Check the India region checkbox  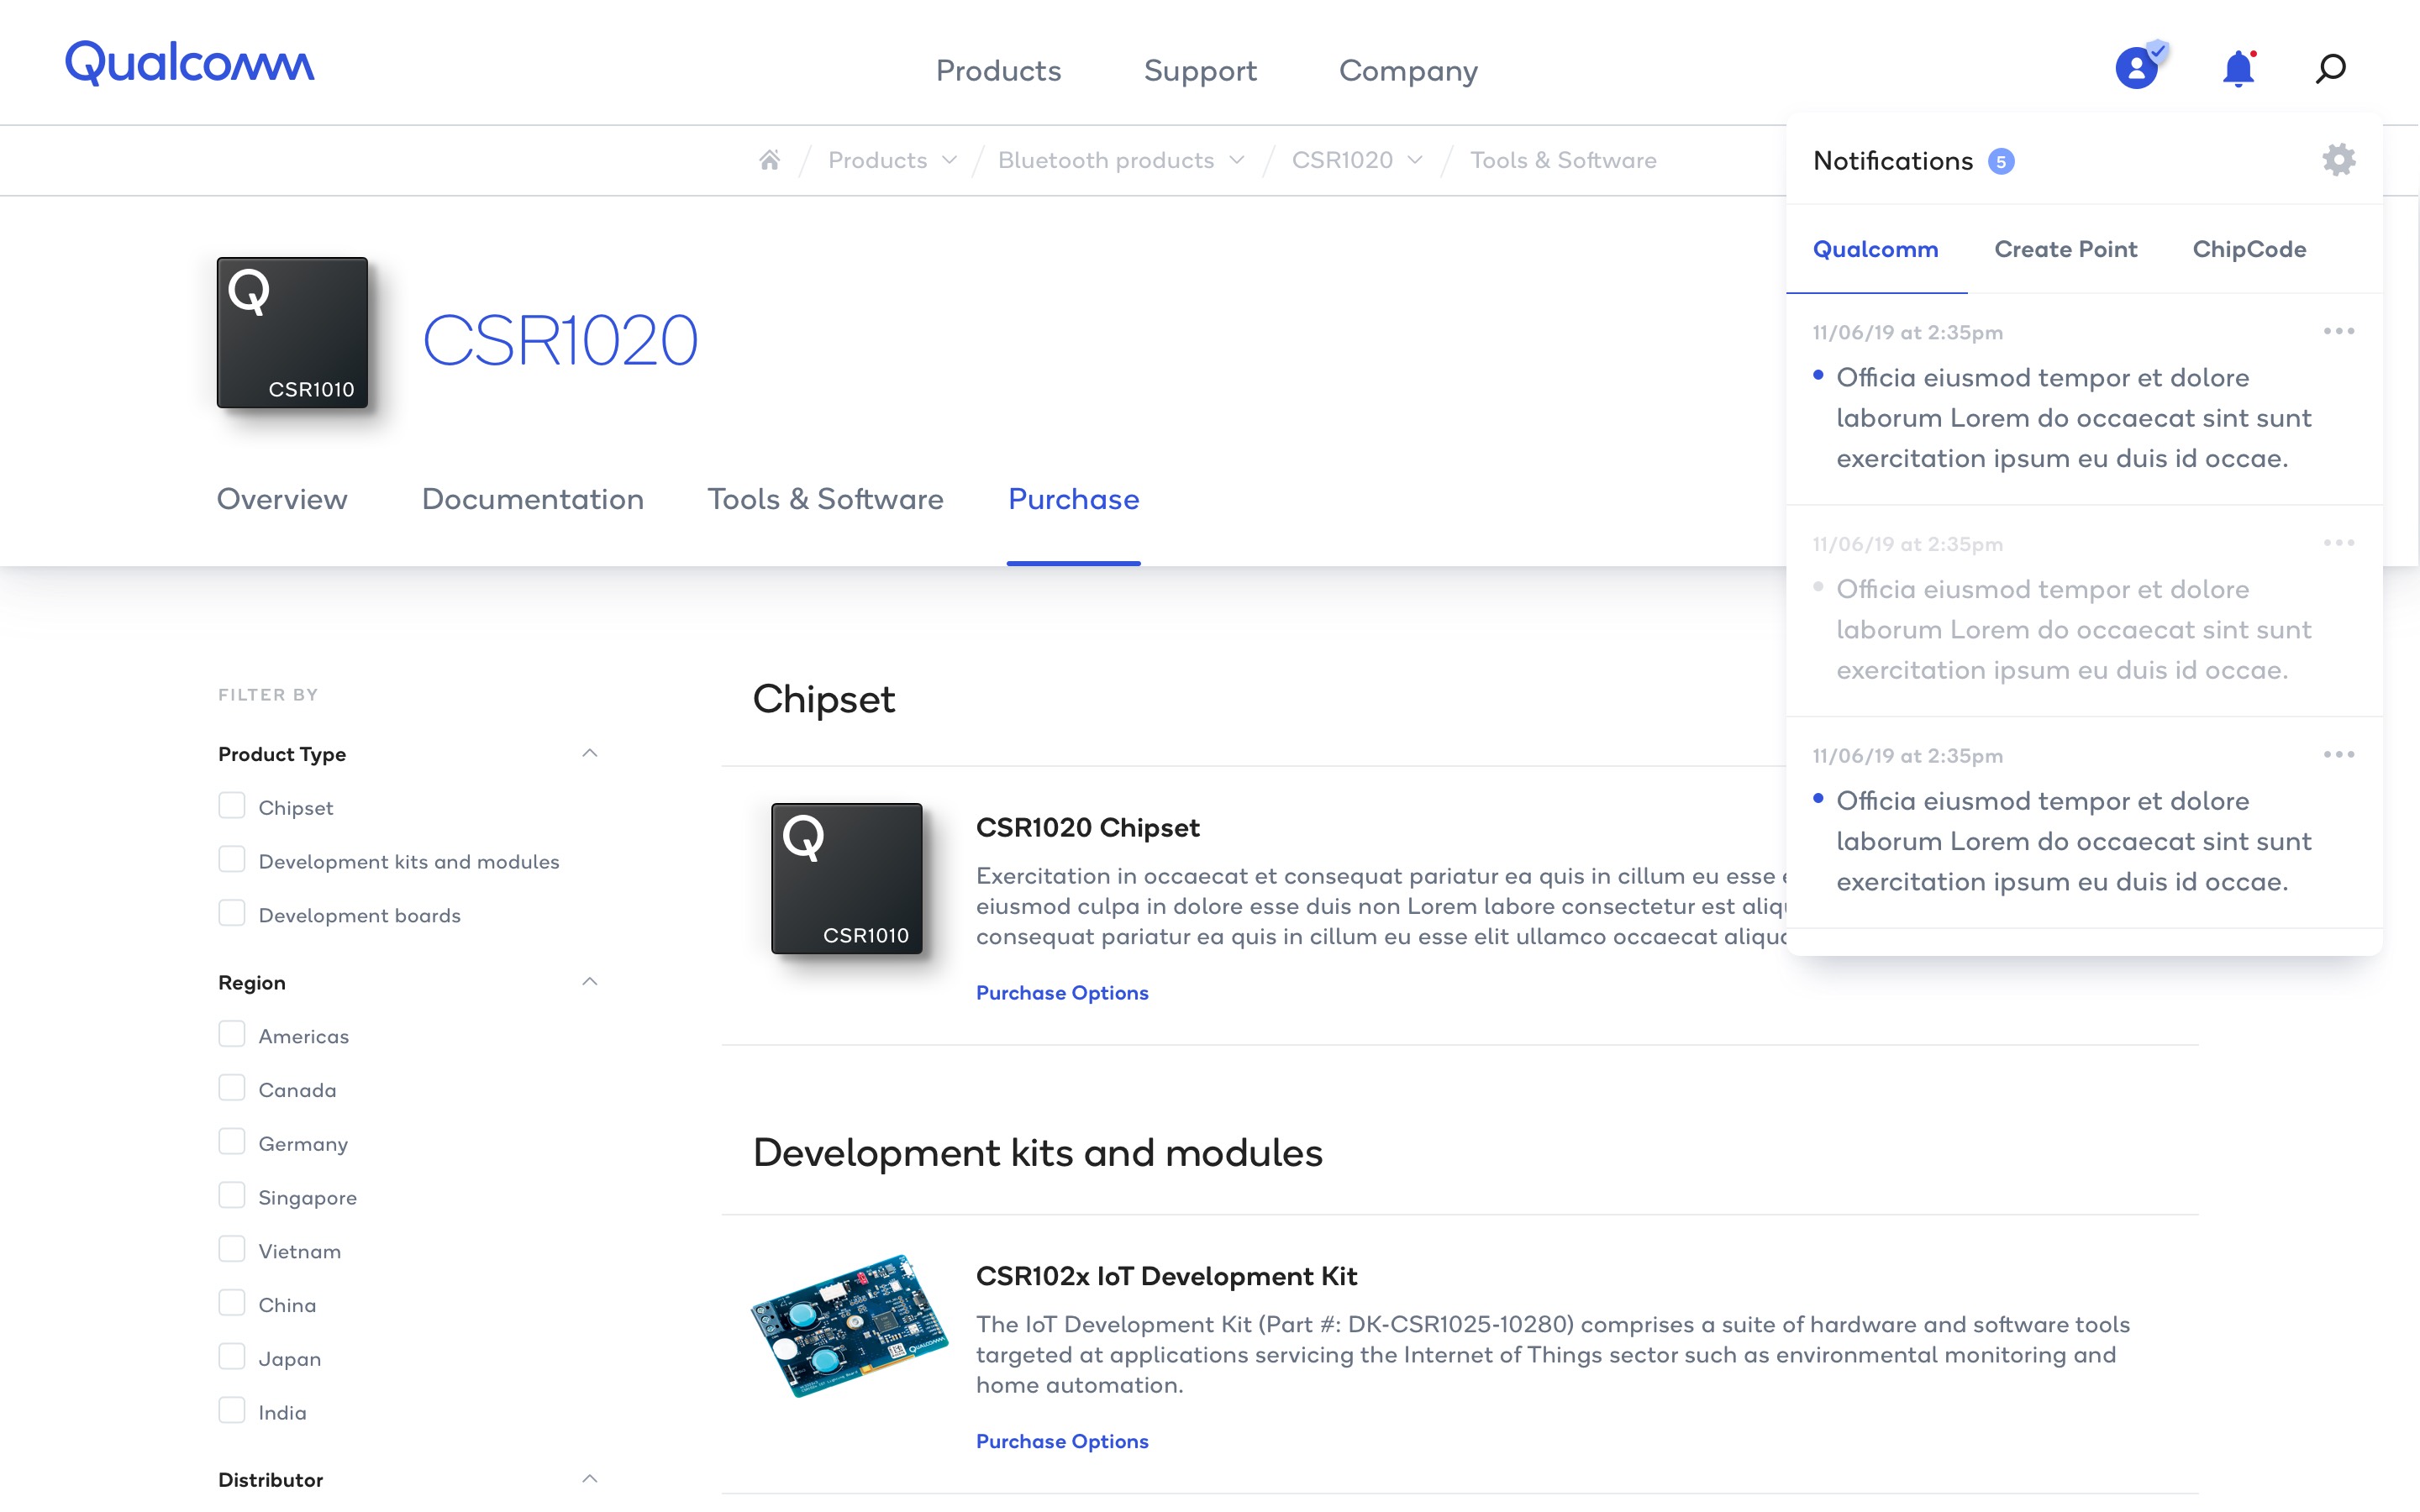point(232,1412)
